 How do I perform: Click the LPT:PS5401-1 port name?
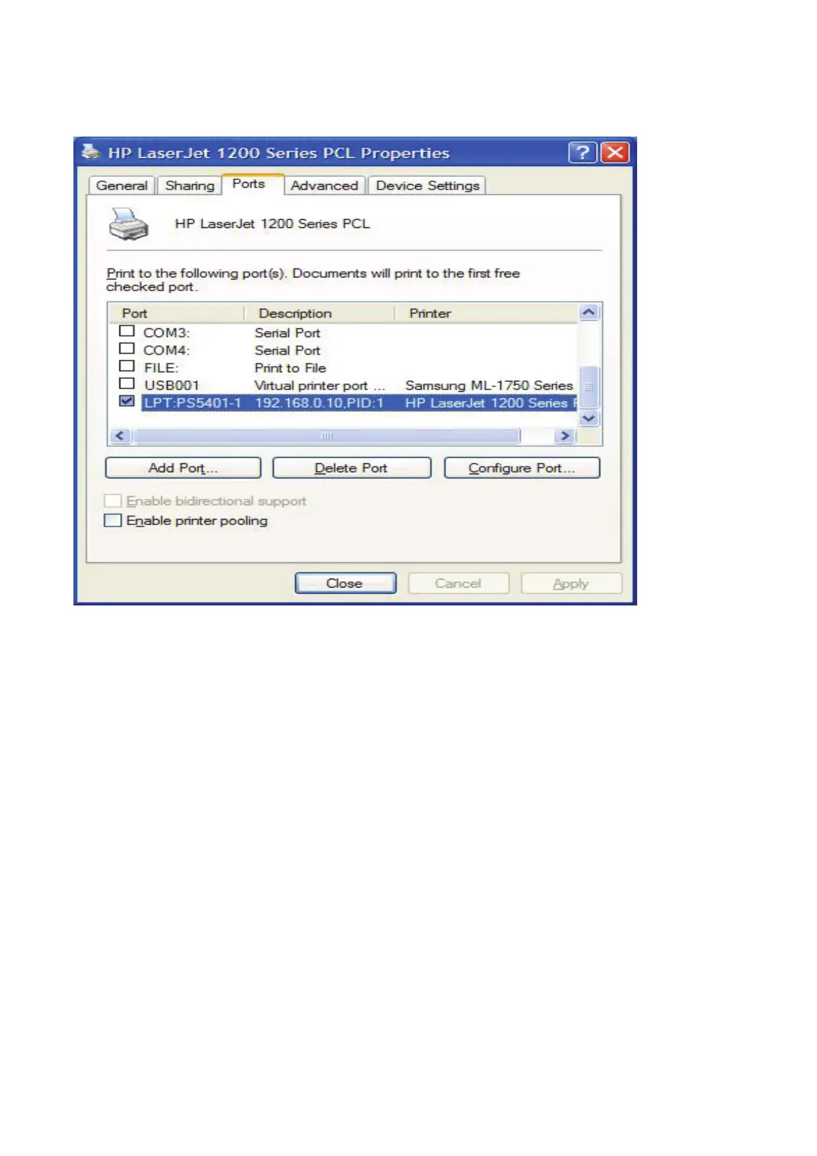tap(192, 403)
